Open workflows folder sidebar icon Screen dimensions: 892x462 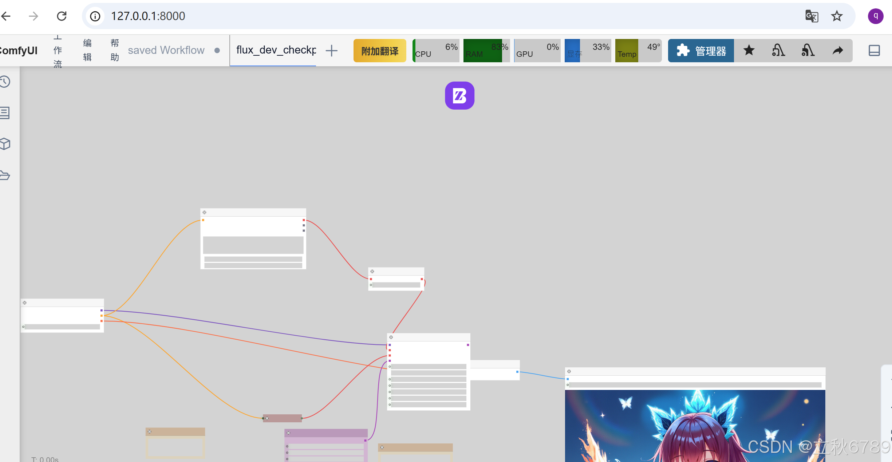point(5,175)
